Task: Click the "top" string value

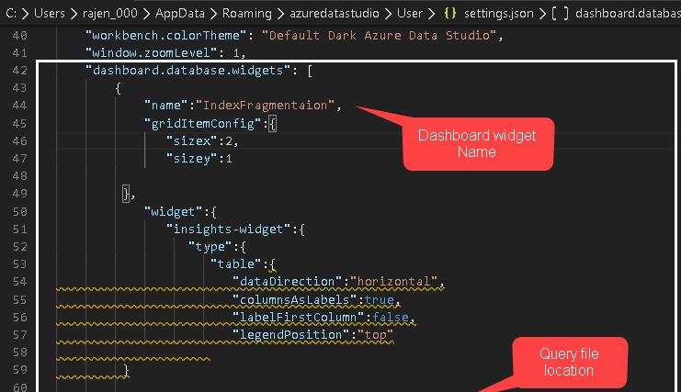Action: point(375,335)
